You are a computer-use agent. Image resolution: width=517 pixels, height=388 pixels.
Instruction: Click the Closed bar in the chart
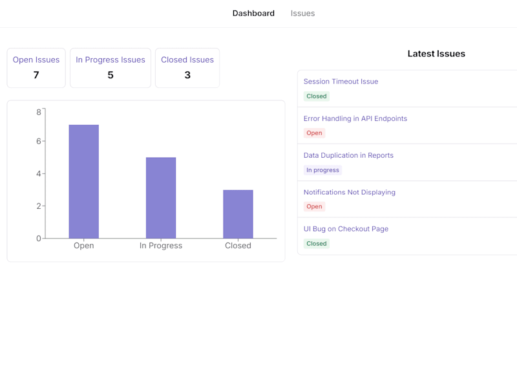(238, 214)
